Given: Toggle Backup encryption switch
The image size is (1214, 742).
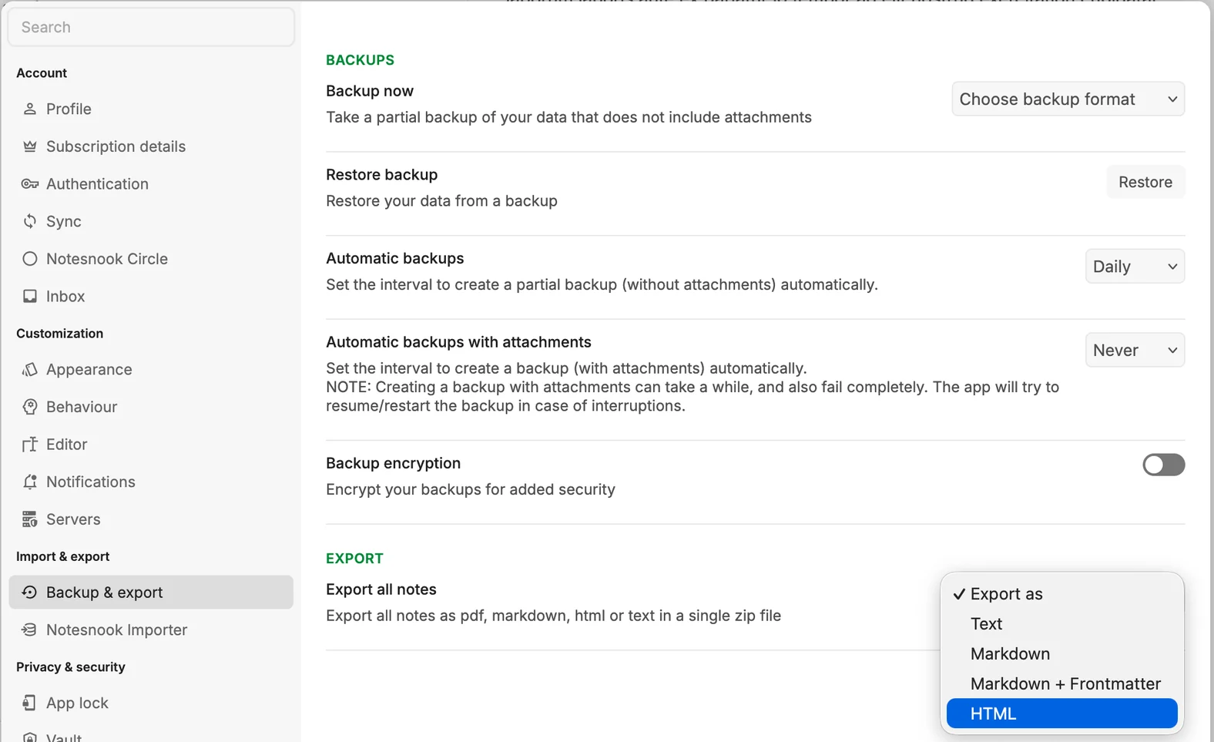Looking at the screenshot, I should coord(1163,465).
